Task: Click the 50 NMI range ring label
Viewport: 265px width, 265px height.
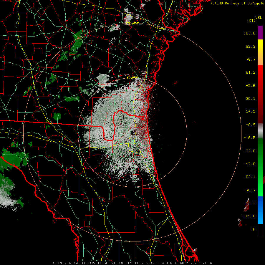Action: 132,78
